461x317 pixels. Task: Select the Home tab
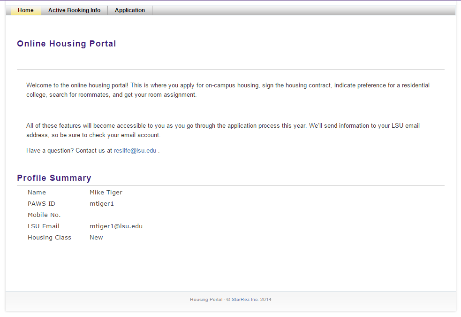click(x=25, y=10)
